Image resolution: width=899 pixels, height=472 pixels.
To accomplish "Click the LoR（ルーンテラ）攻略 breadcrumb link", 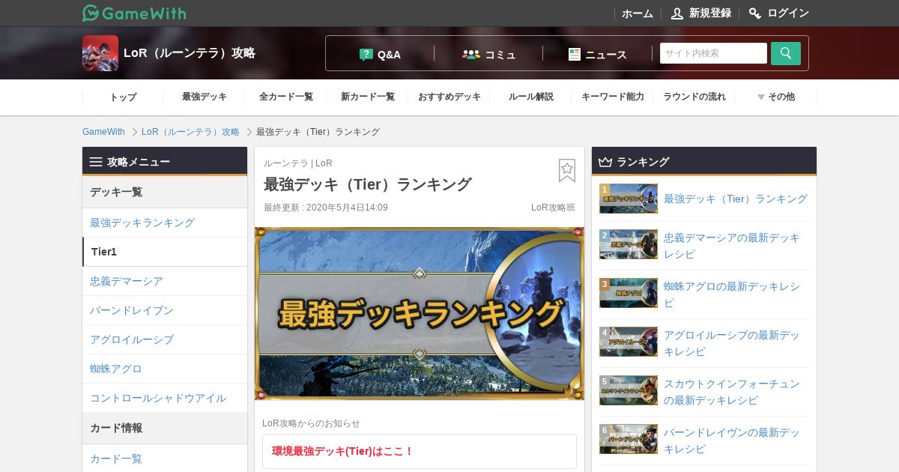I will coord(190,132).
